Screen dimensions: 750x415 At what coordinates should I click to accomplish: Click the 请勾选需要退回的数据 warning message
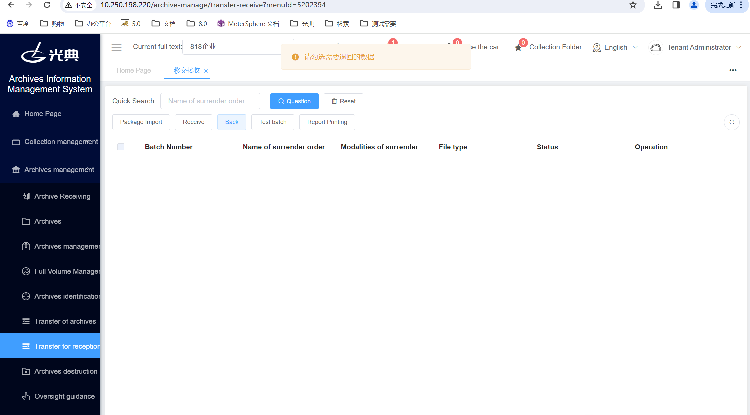point(376,57)
